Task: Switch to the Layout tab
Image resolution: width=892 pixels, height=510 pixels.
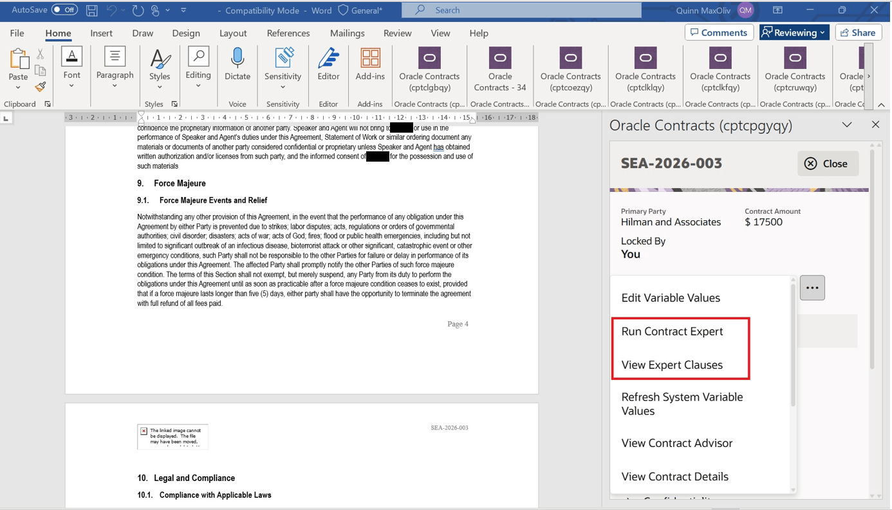Action: [233, 33]
